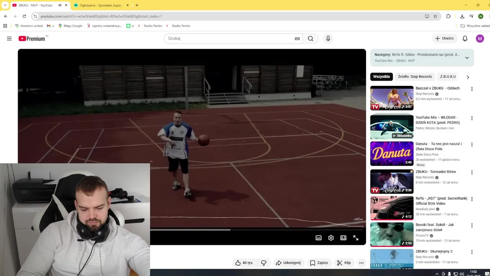Select the Wszystkie filter chip
This screenshot has height=276, width=490.
tap(381, 77)
